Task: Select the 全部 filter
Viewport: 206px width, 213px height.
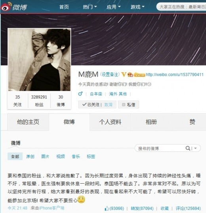Action: [x=15, y=156]
